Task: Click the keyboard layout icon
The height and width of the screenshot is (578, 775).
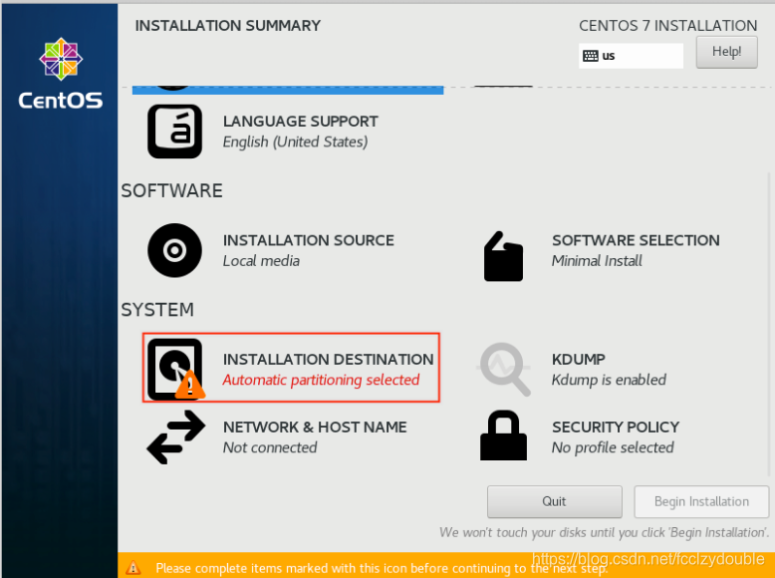Action: tap(590, 56)
